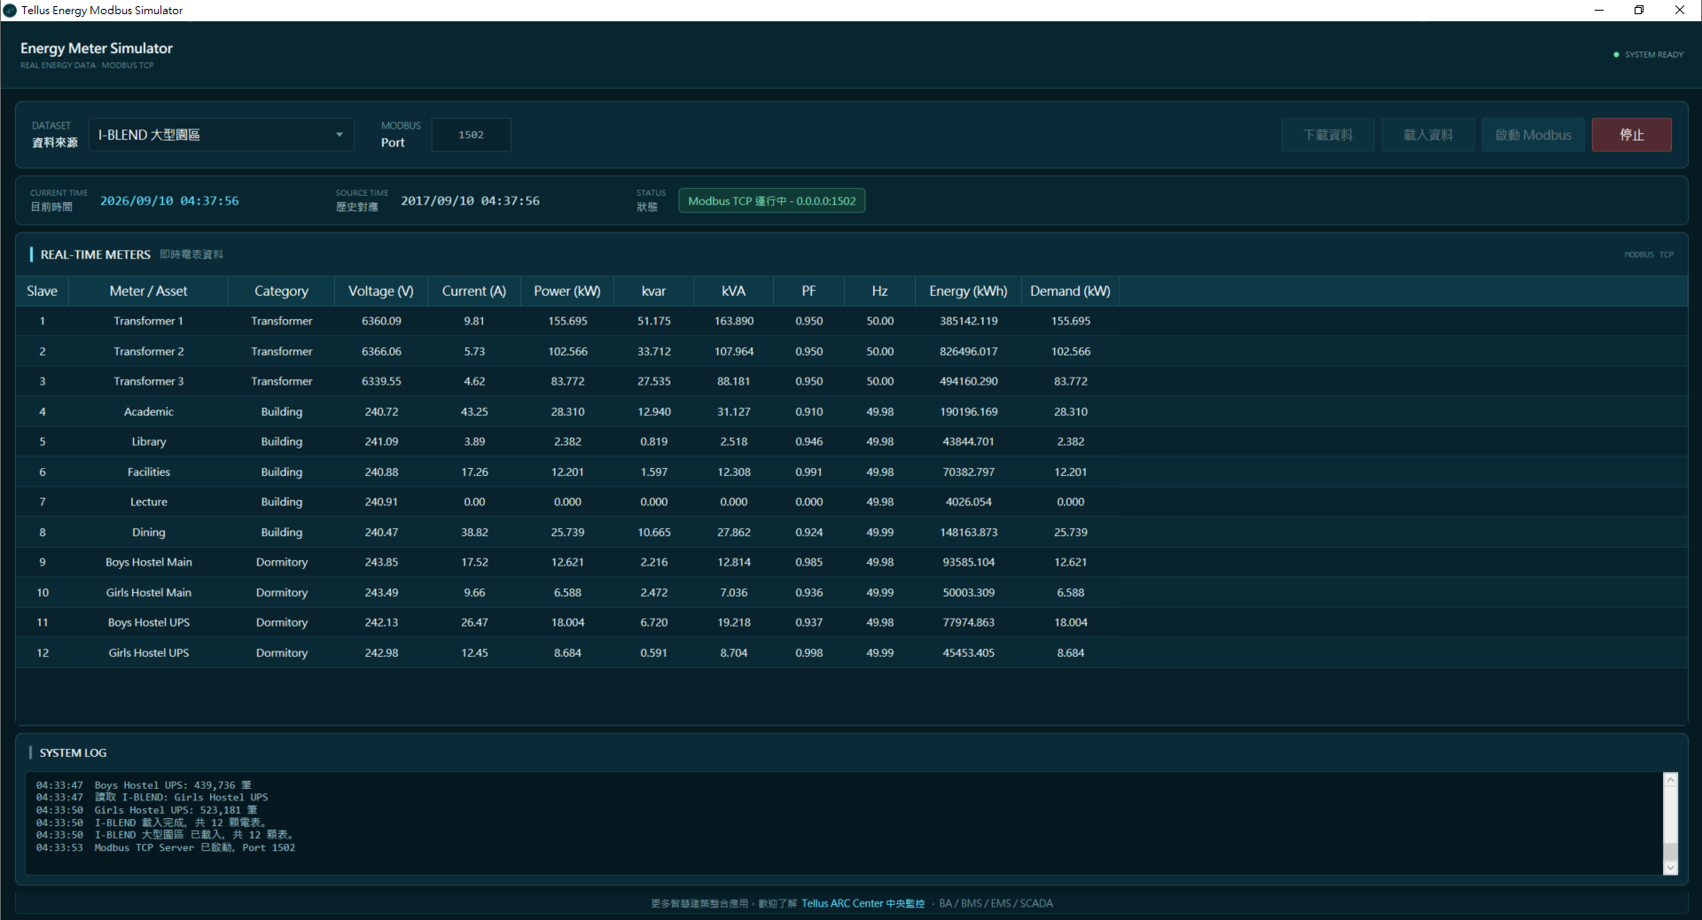Select the Girls Hostel Main meter name
1702x920 pixels.
[149, 592]
